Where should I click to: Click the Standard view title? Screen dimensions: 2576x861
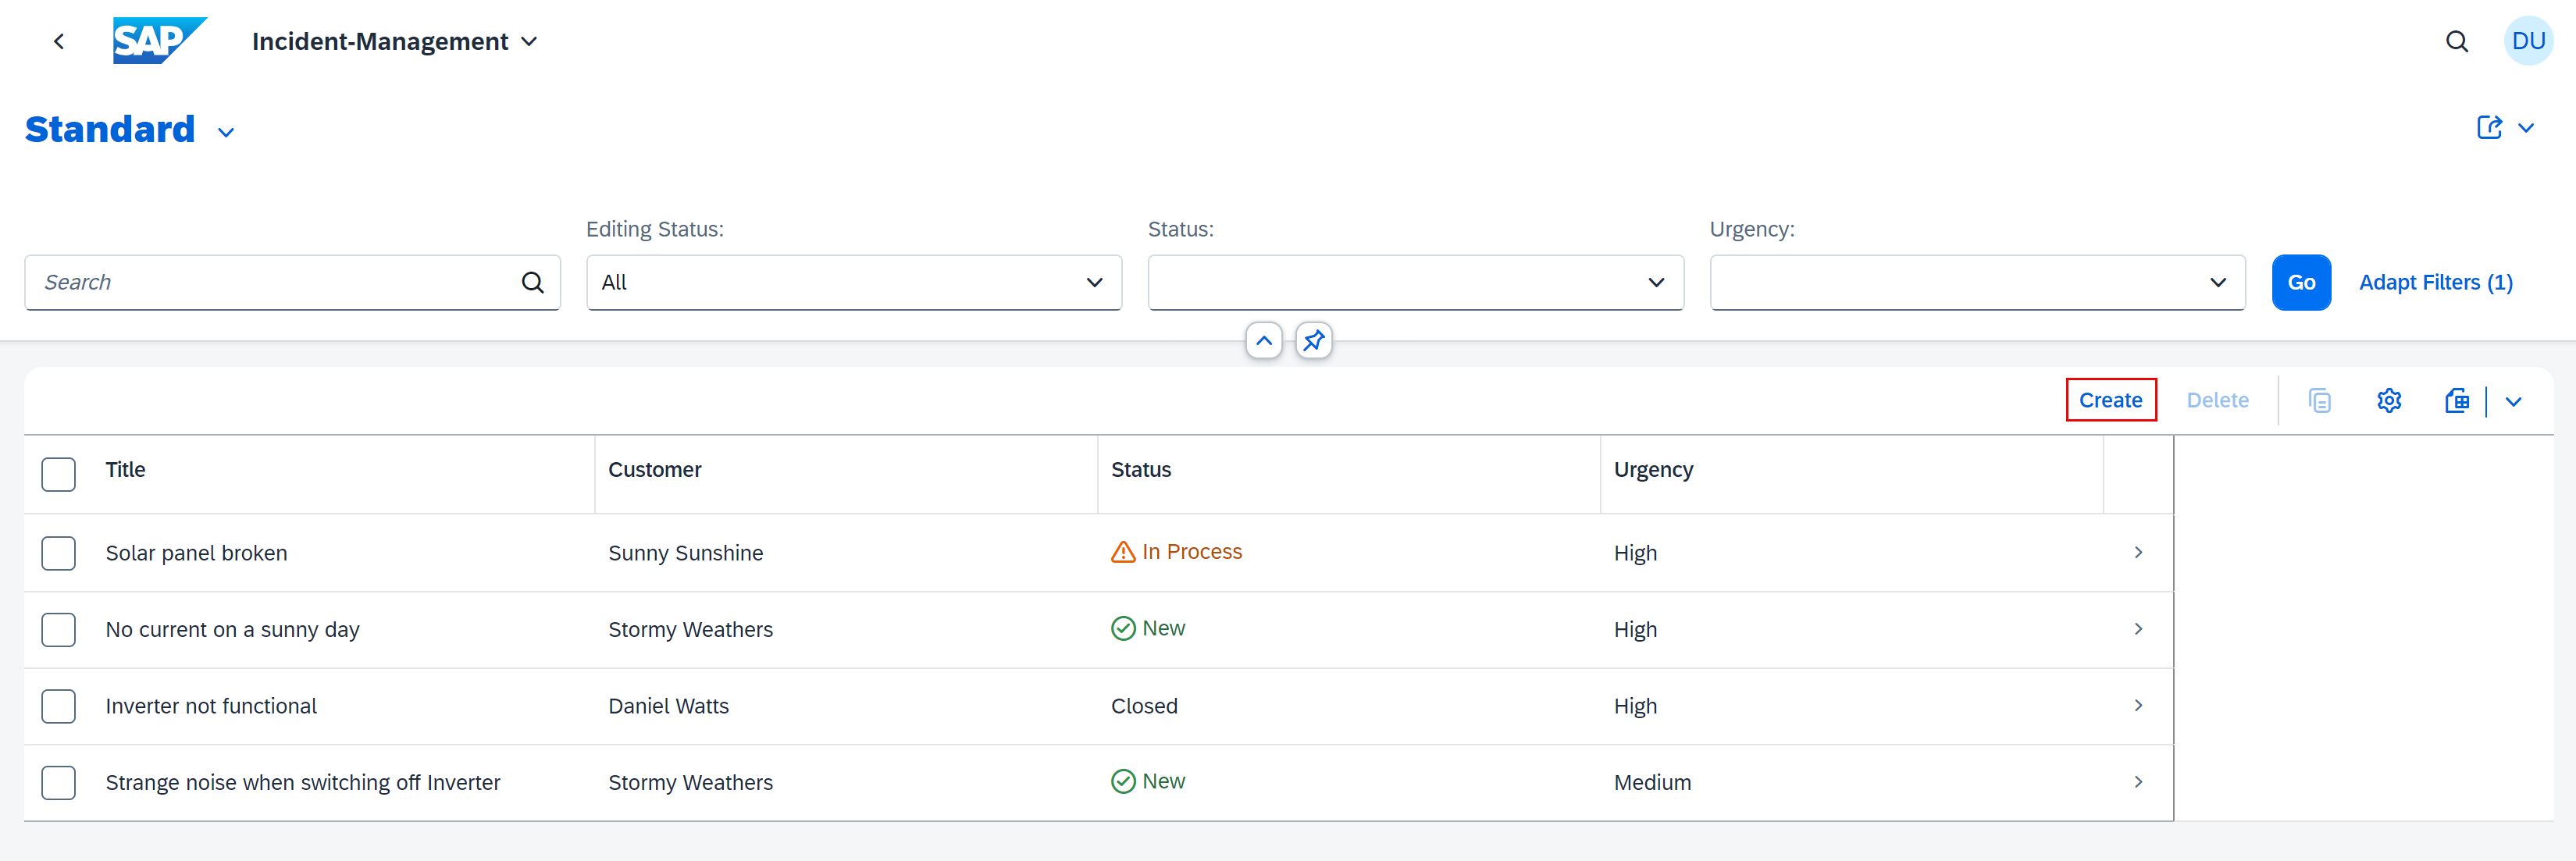110,129
